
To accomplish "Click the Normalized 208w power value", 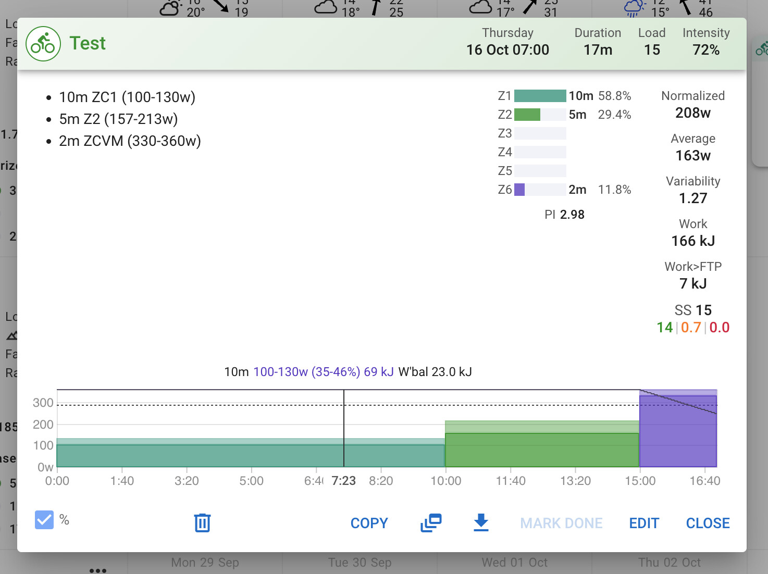I will click(x=692, y=113).
